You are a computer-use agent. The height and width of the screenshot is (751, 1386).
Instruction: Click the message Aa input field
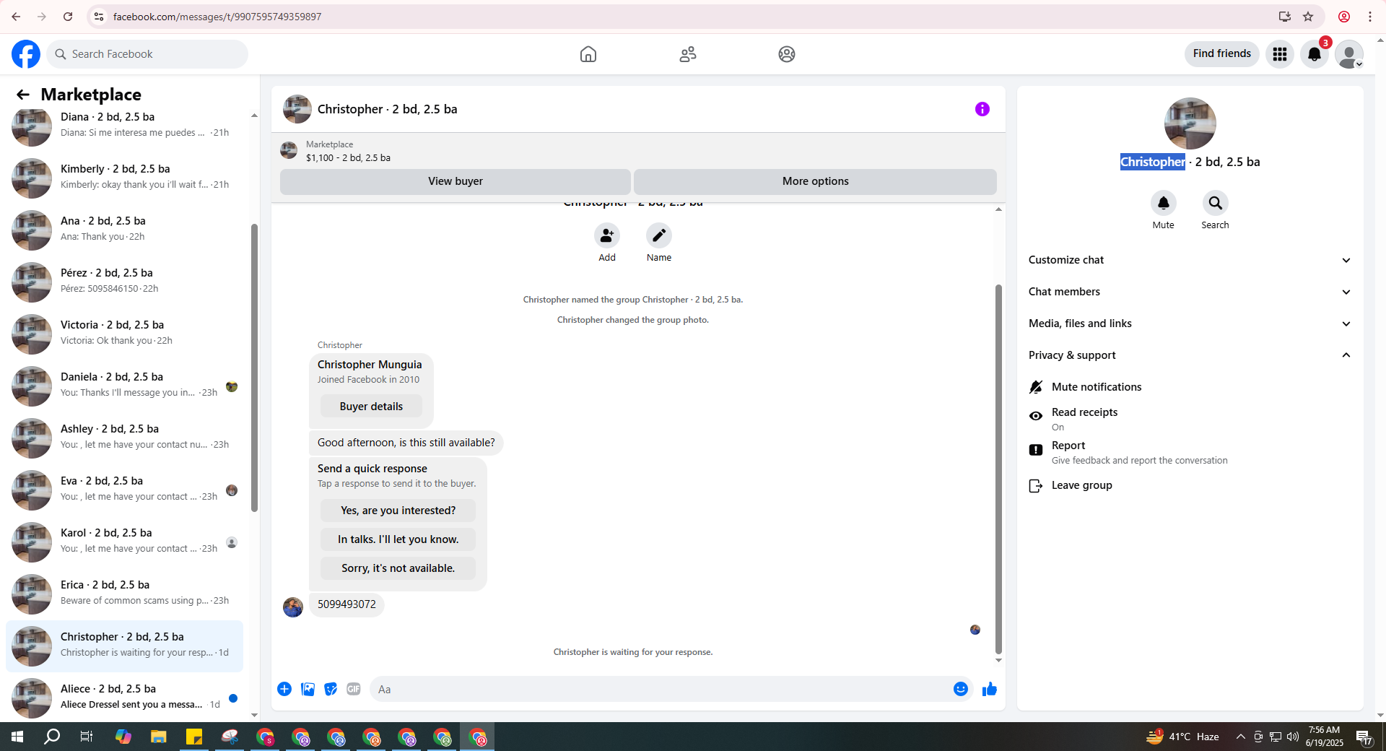(x=662, y=689)
